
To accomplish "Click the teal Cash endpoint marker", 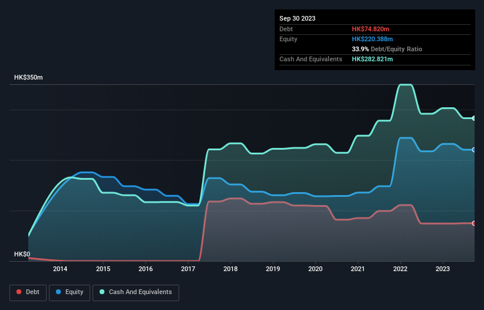I will coord(474,118).
